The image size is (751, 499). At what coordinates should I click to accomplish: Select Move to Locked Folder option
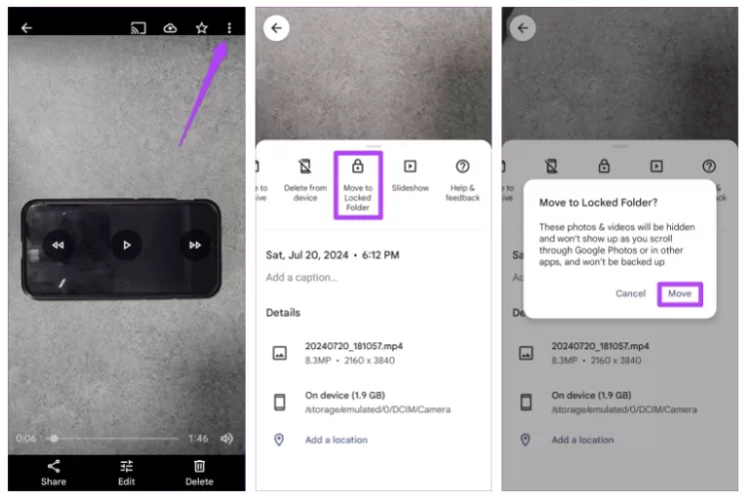tap(358, 183)
